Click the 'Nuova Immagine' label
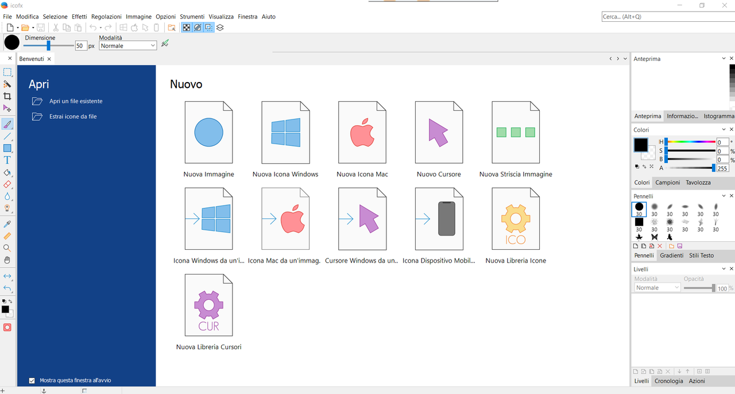Screen dimensions: 735x394 209,174
